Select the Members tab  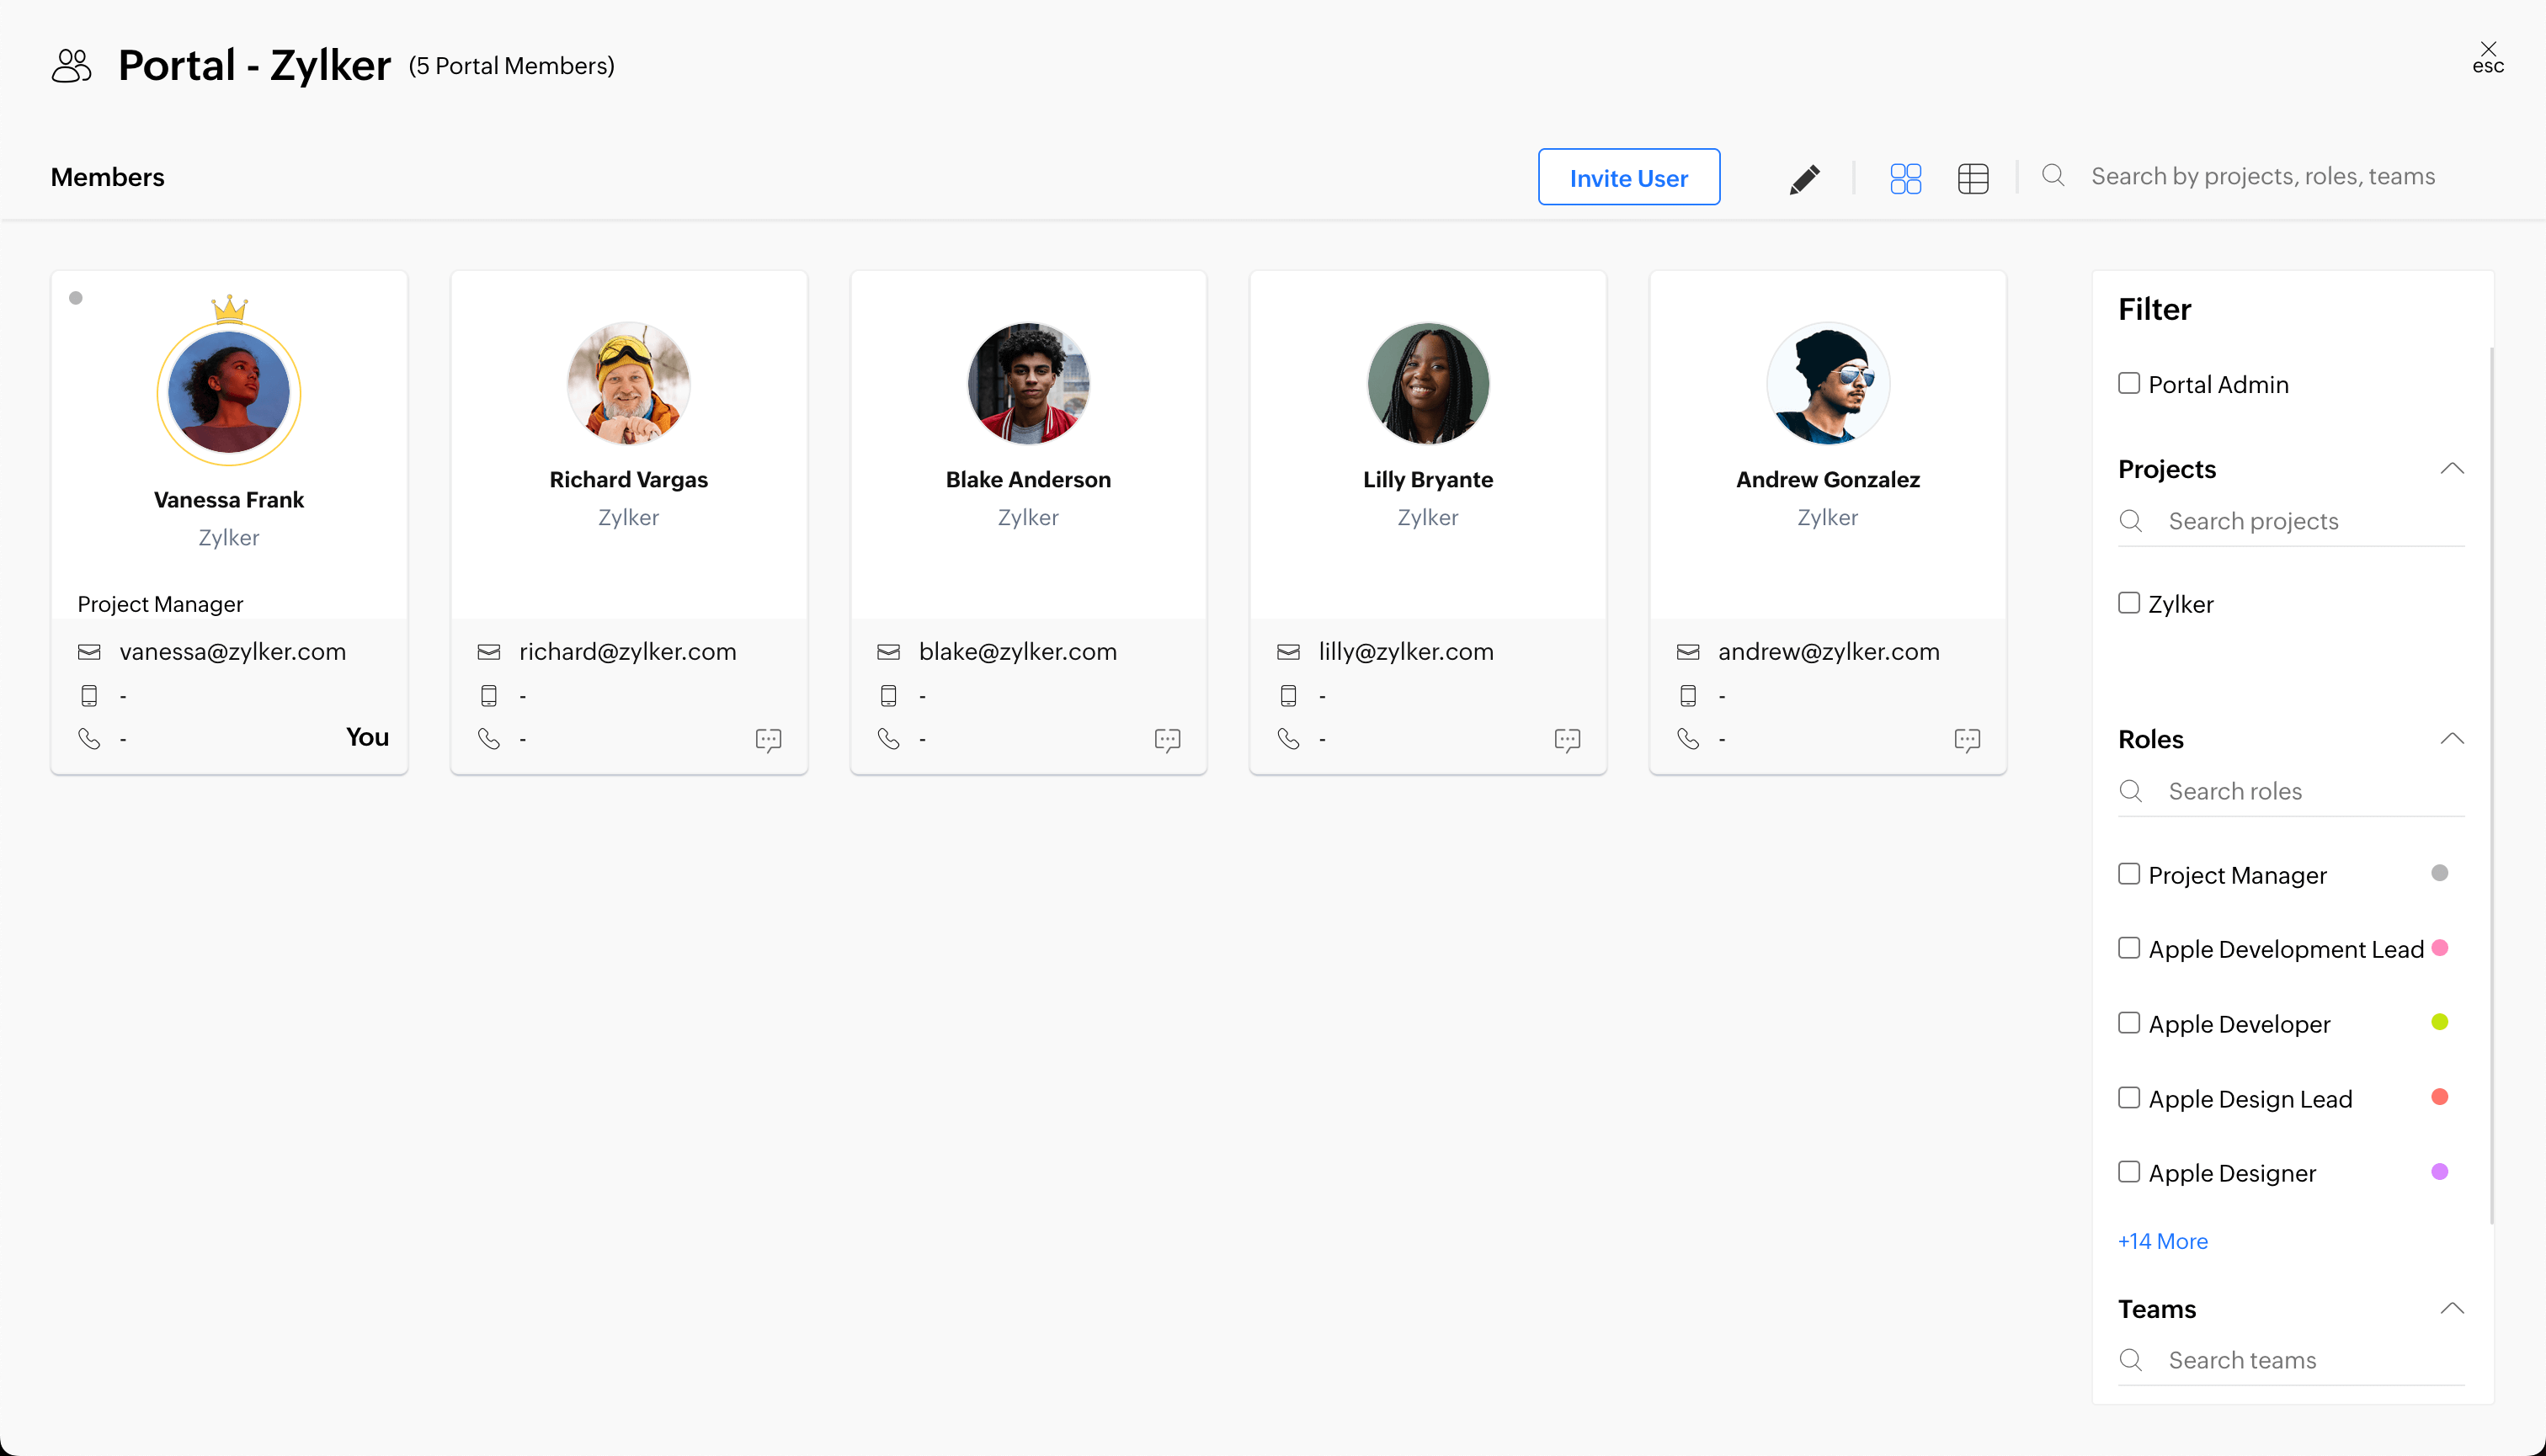107,177
